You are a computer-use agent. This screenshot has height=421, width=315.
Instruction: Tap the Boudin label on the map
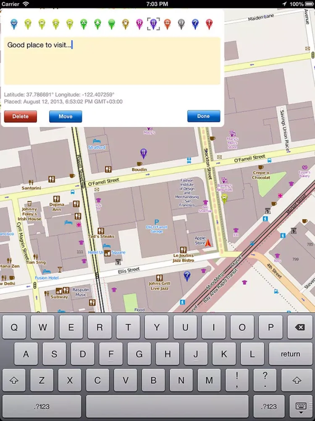[139, 169]
